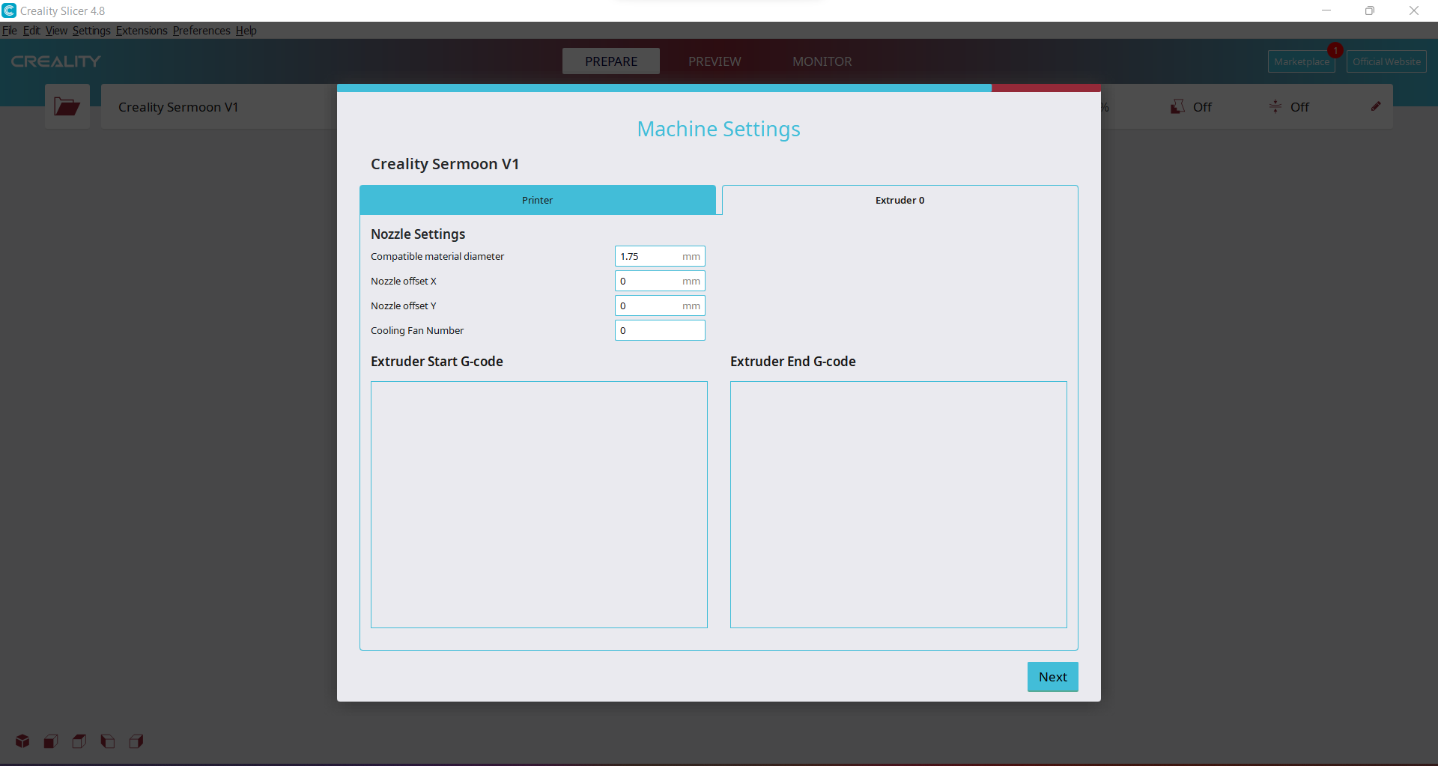The image size is (1438, 766).
Task: Click the Cooling Fan Number field
Action: 660,330
